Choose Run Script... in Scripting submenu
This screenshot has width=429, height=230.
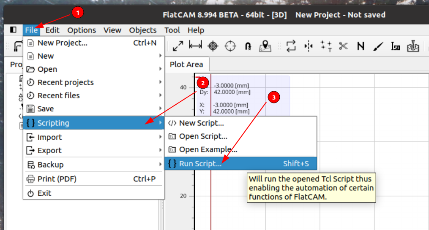(240, 164)
